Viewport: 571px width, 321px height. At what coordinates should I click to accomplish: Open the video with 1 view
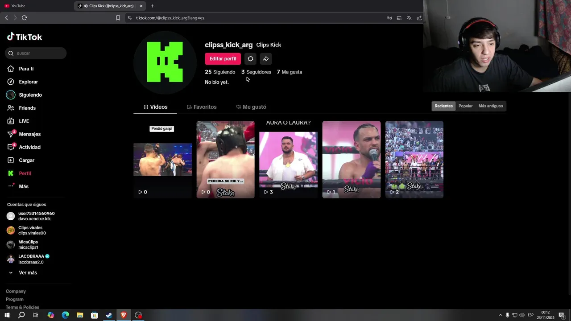pos(351,160)
